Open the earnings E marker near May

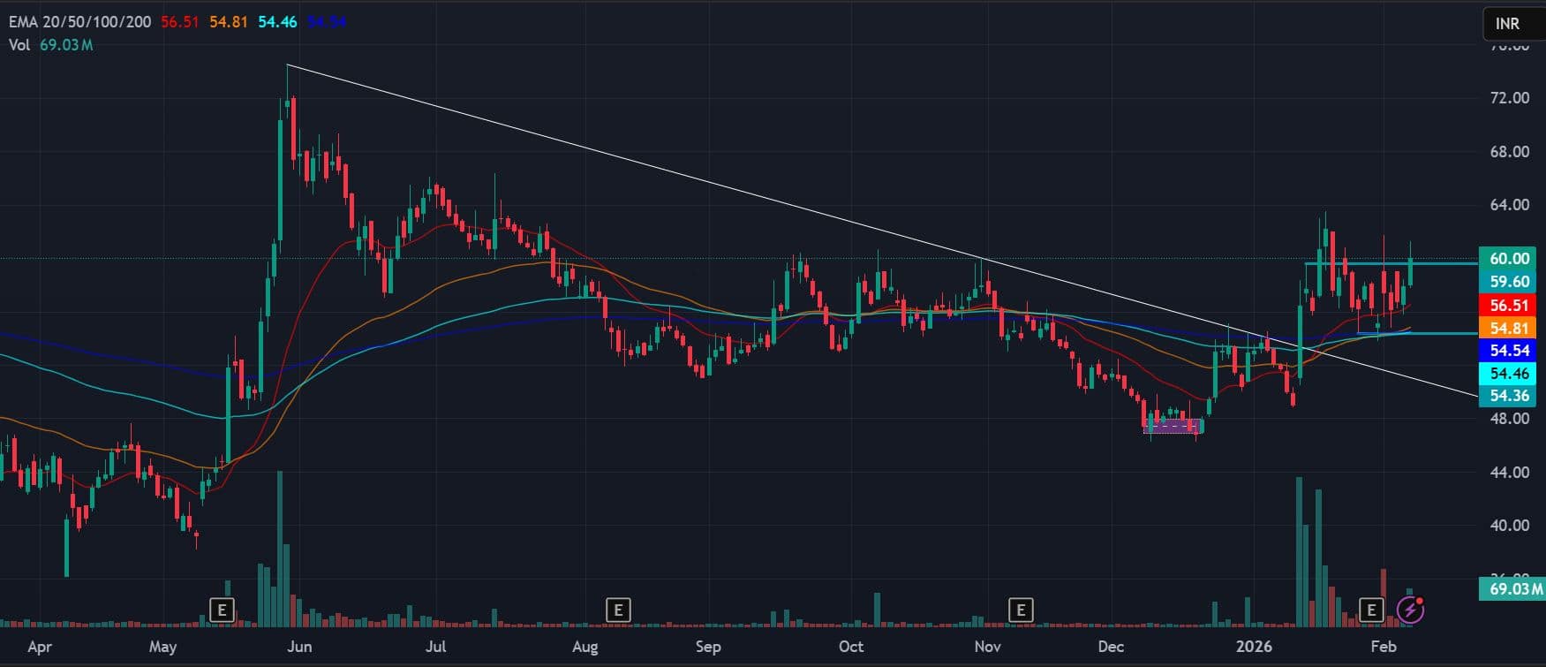click(222, 610)
